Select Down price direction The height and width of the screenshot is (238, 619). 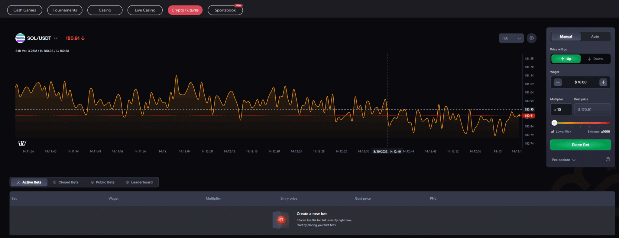tap(595, 59)
